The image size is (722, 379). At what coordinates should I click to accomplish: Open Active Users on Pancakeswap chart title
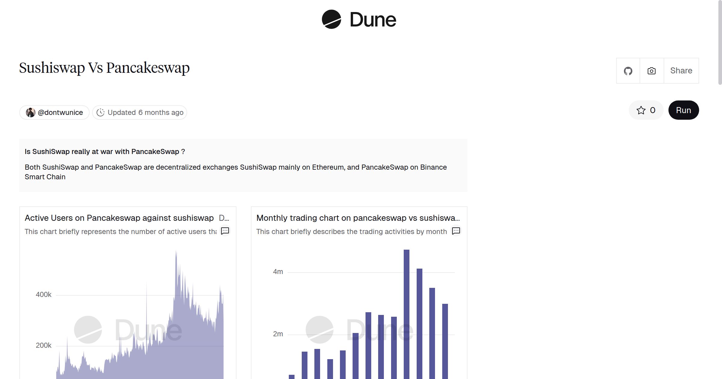(119, 218)
